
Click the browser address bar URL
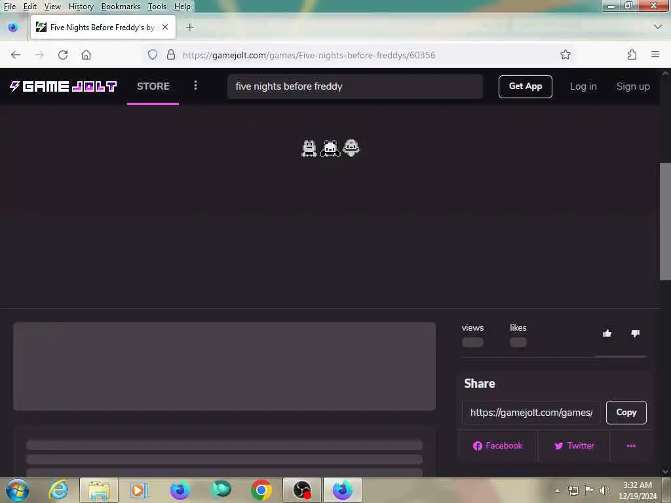309,55
